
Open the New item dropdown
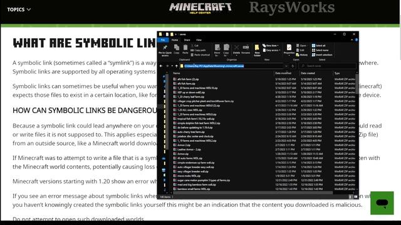point(271,46)
